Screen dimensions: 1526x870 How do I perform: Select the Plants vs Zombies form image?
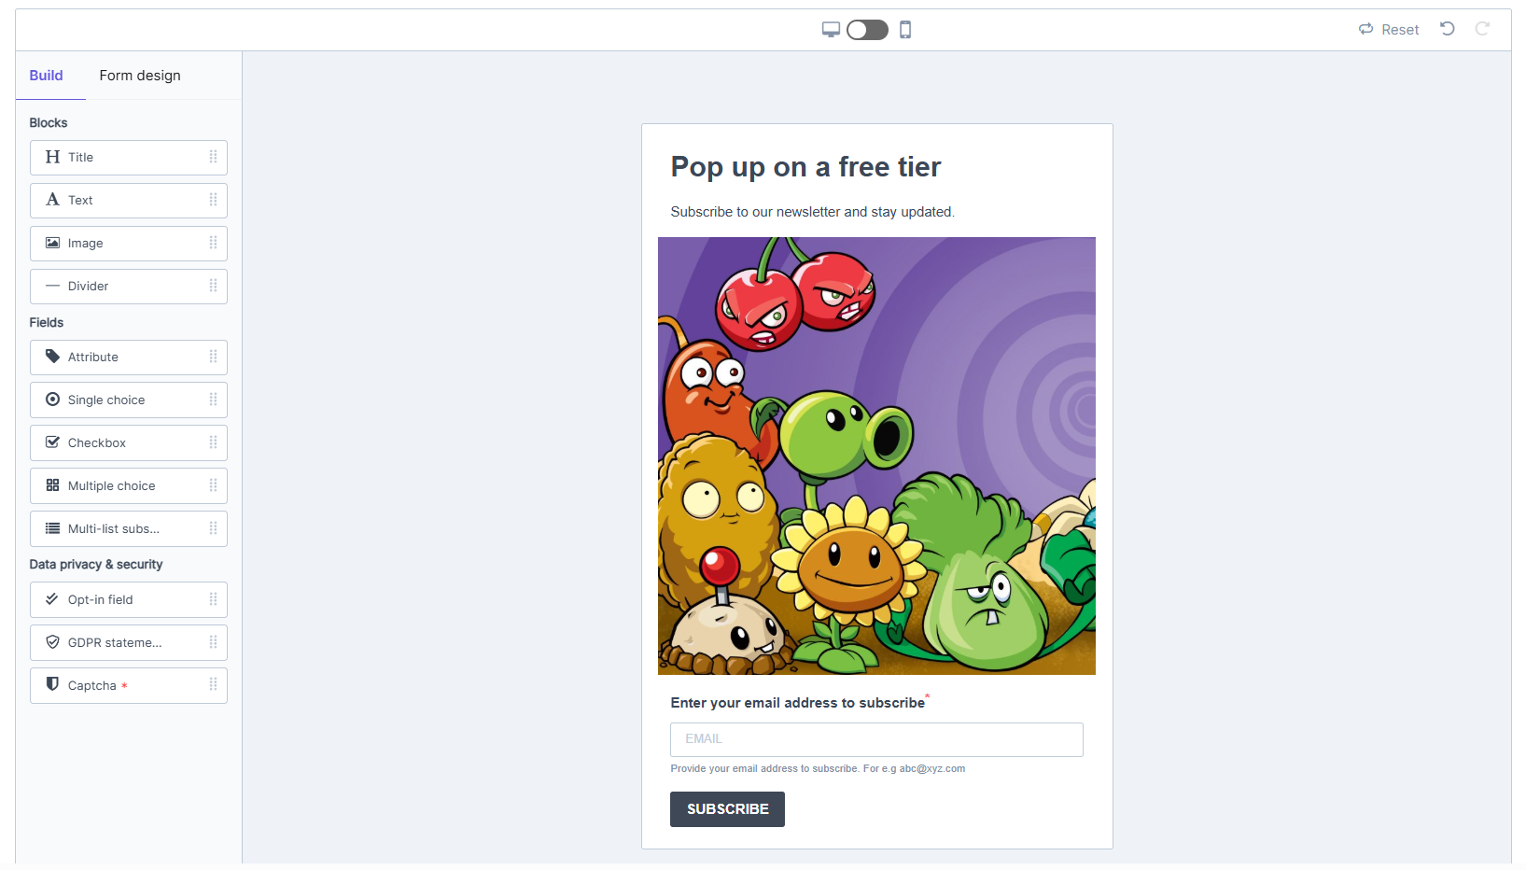click(876, 456)
